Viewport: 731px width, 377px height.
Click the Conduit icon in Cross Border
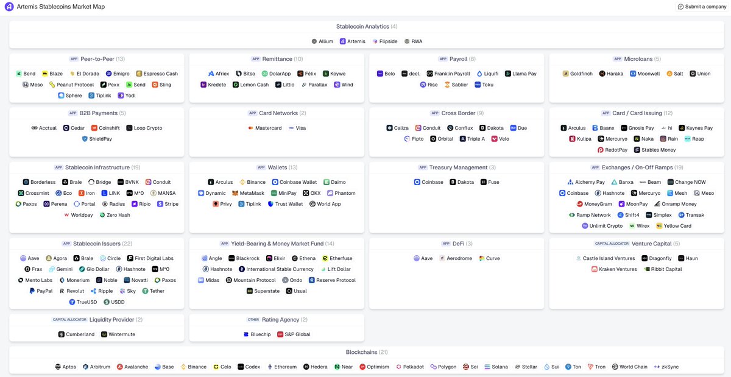[x=418, y=128]
